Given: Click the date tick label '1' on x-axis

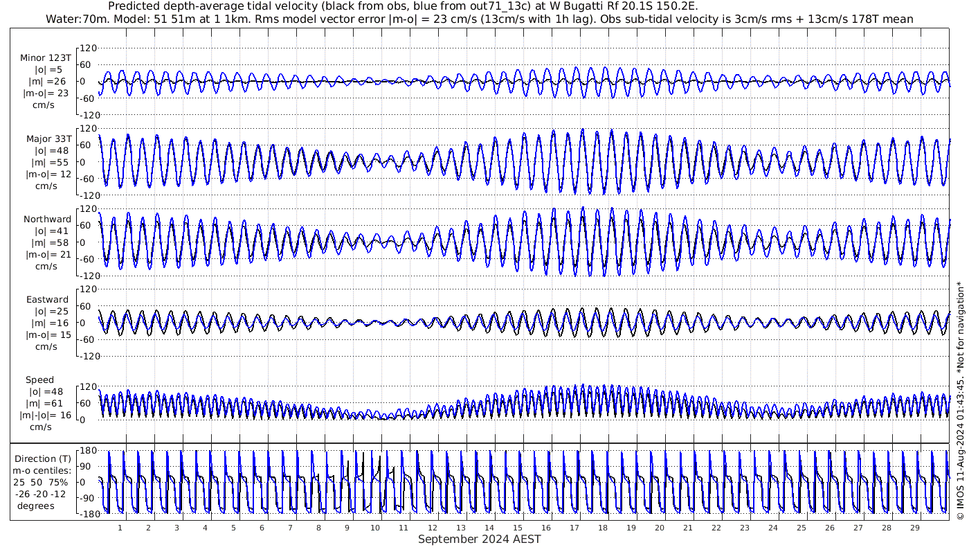Looking at the screenshot, I should (x=120, y=528).
